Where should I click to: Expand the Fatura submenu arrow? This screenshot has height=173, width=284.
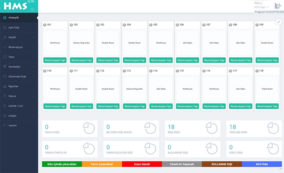(x=33, y=96)
